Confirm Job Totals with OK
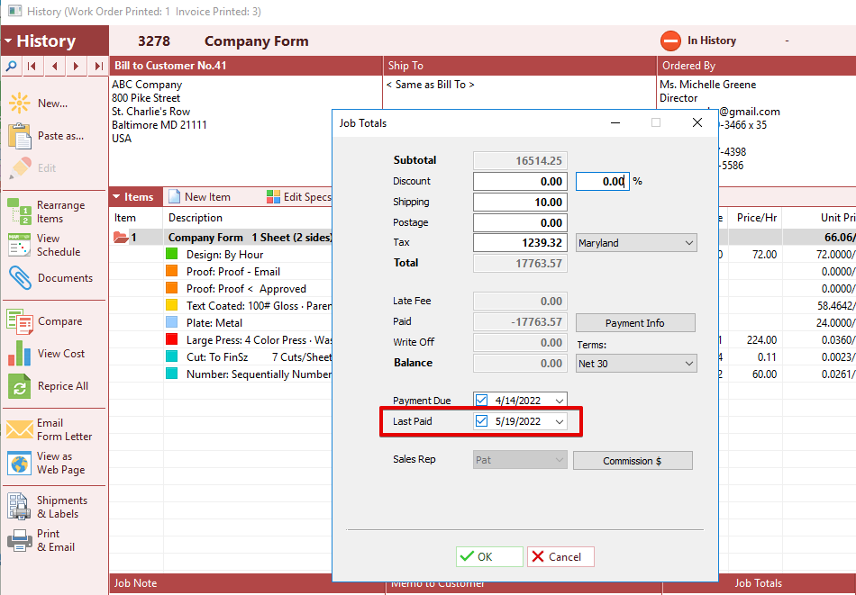 (x=489, y=557)
